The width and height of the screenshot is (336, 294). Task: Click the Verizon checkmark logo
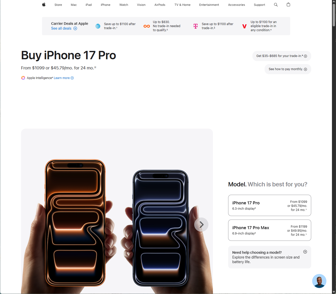tap(244, 26)
